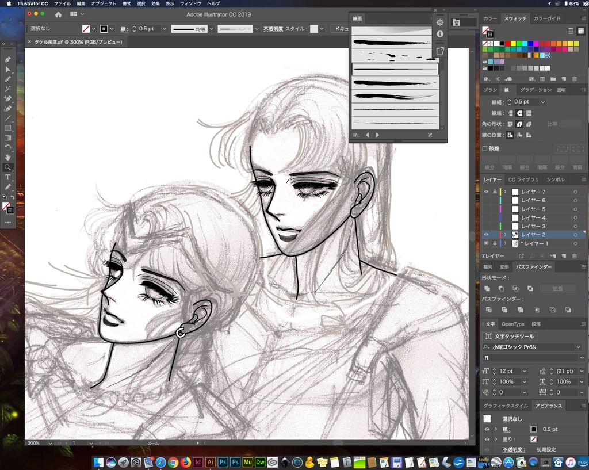
Task: Click the Unite shape mode icon in Pathfinder
Action: 487,289
